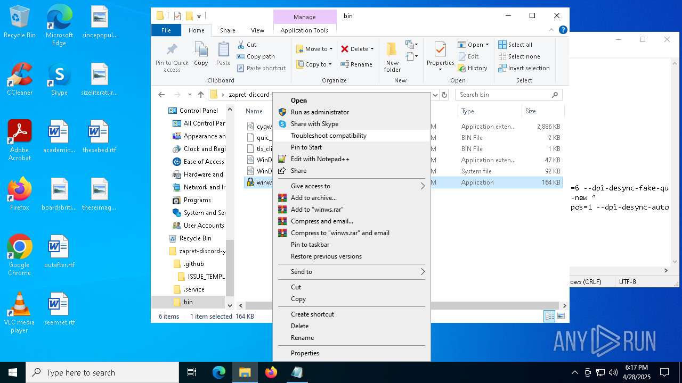Click the Name column header
This screenshot has height=383, width=682.
tap(254, 111)
